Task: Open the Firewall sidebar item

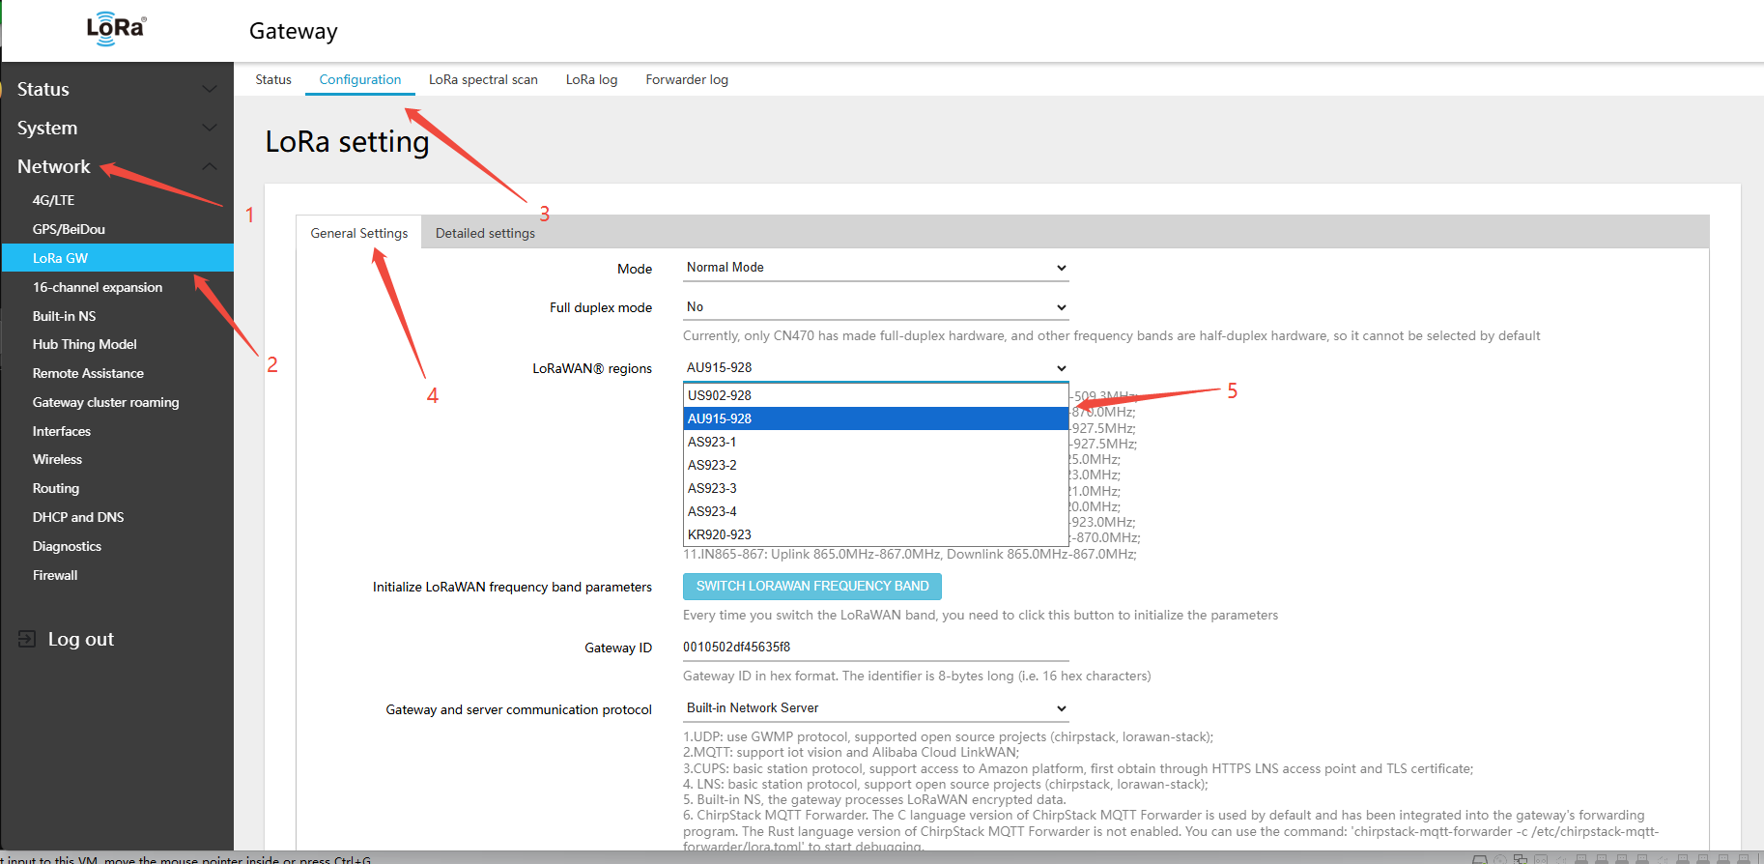Action: [55, 575]
